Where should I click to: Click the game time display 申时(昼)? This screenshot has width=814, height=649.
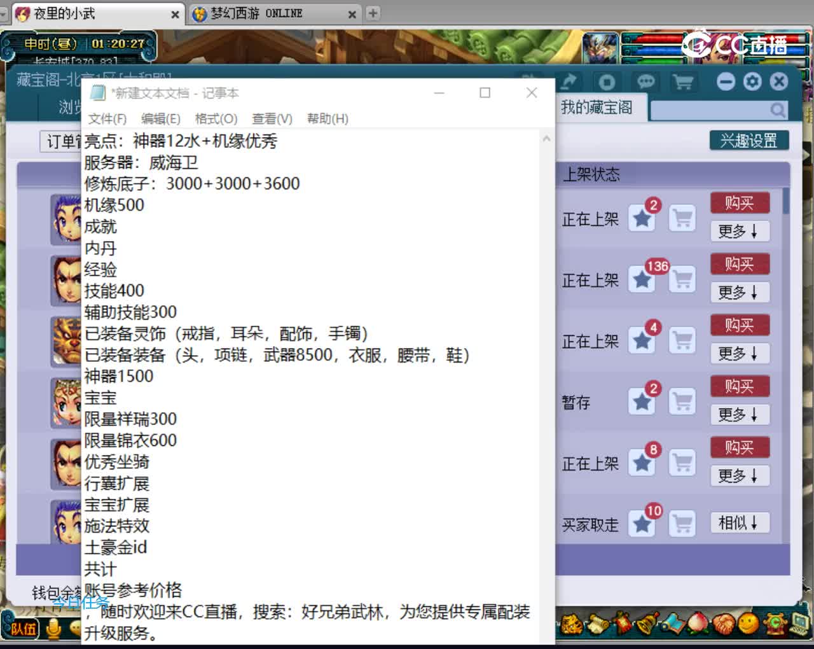(50, 44)
